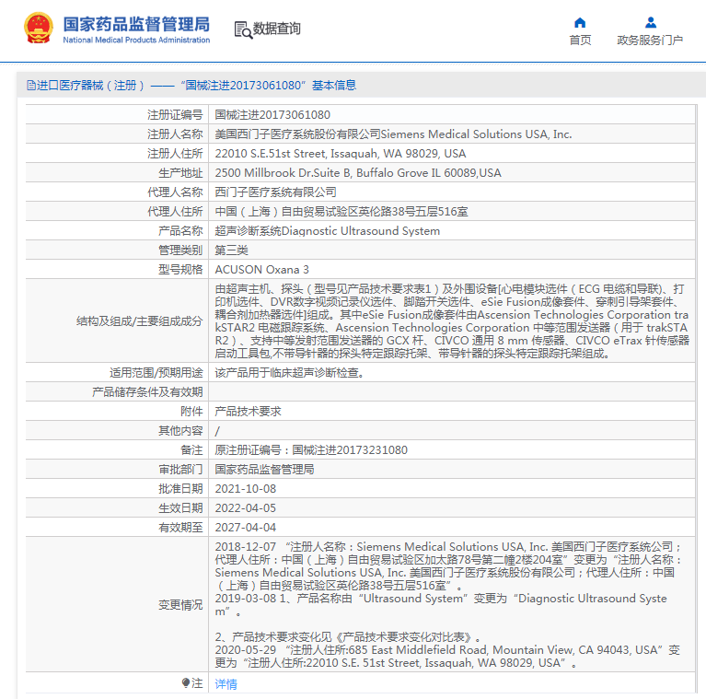Click the 有效期至 row label

tap(180, 528)
